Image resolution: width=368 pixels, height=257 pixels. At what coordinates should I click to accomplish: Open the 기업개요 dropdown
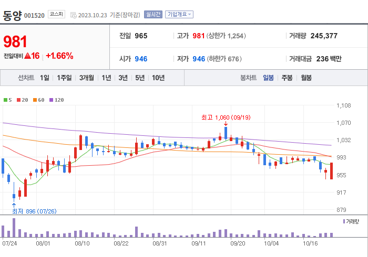pos(179,15)
